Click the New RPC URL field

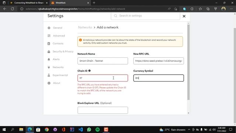[x=159, y=61]
